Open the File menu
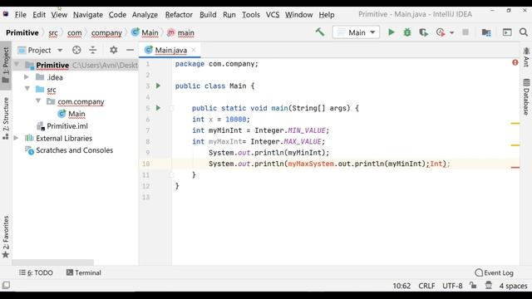The width and height of the screenshot is (532, 299). coord(20,15)
